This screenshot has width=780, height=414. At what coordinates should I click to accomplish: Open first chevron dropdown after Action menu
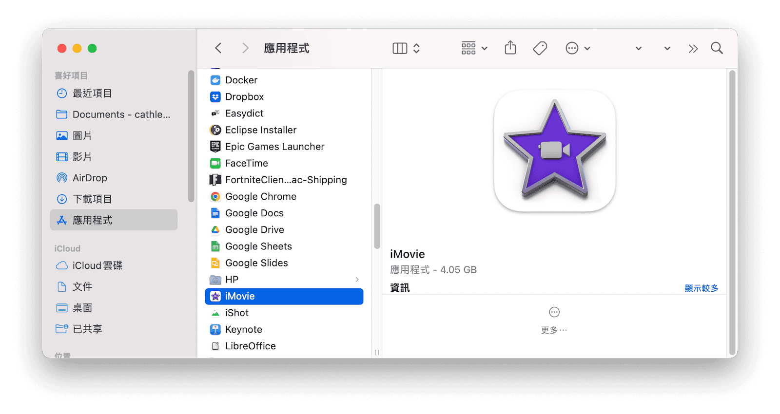tap(639, 48)
